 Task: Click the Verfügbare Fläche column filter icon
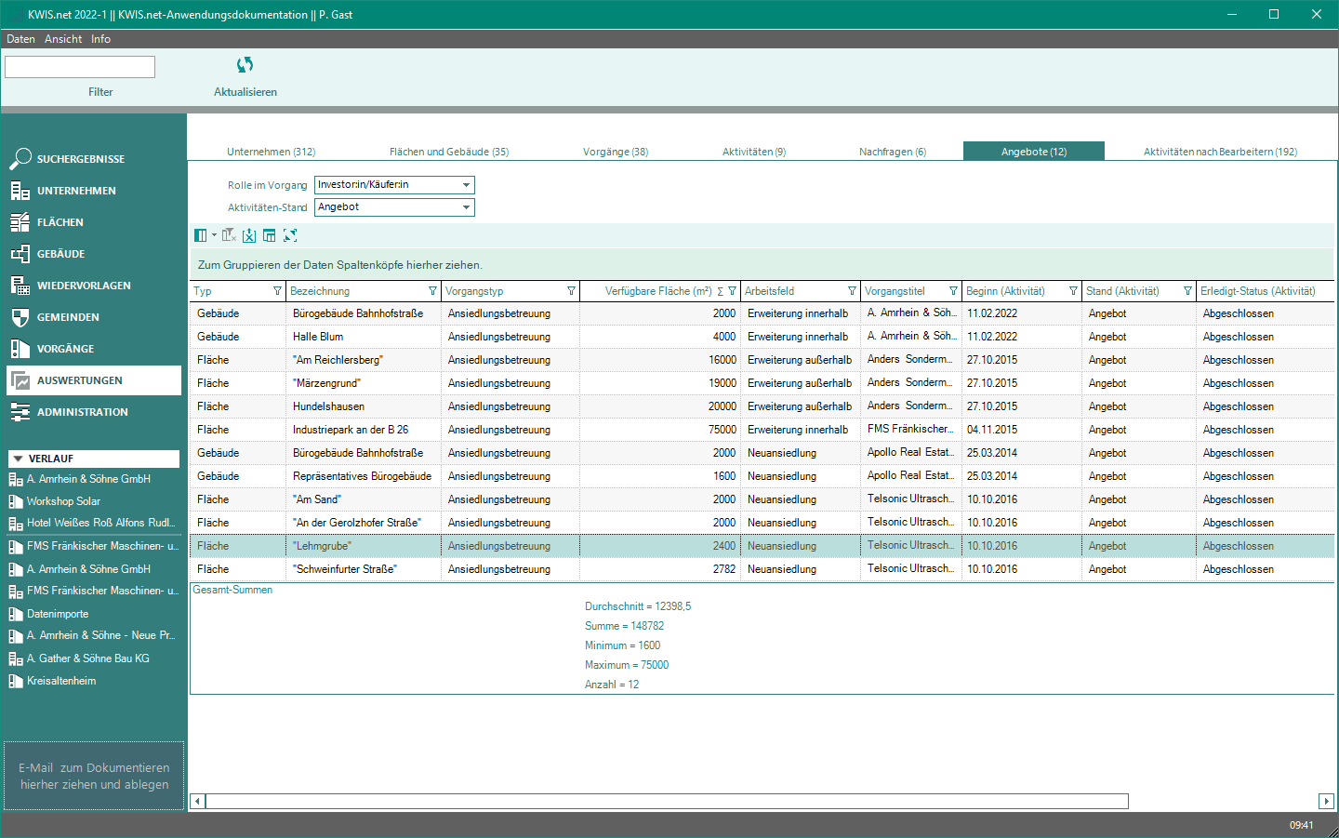(732, 291)
